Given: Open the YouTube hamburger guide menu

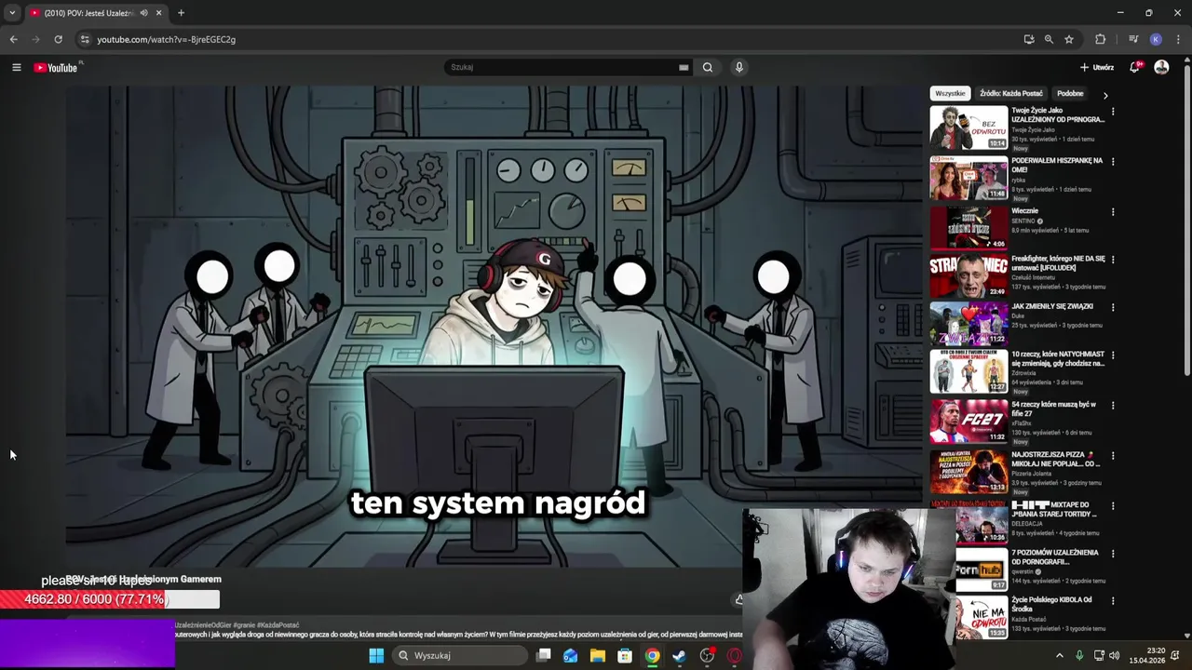Looking at the screenshot, I should (x=16, y=67).
